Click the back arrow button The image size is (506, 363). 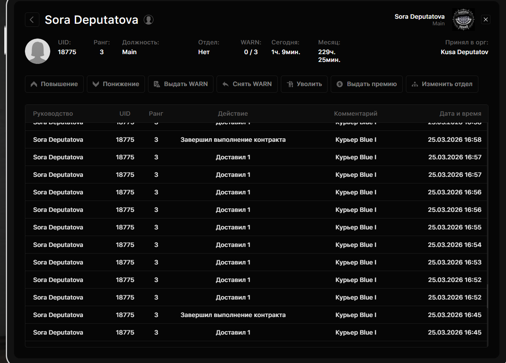[32, 19]
